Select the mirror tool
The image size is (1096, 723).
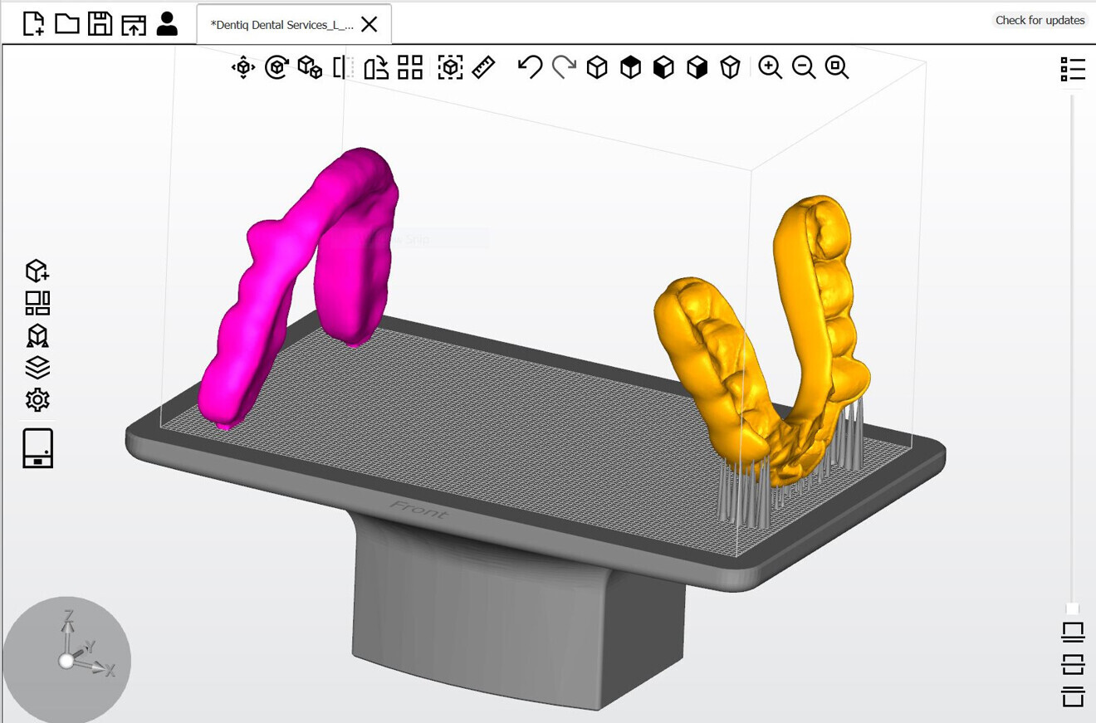(343, 67)
